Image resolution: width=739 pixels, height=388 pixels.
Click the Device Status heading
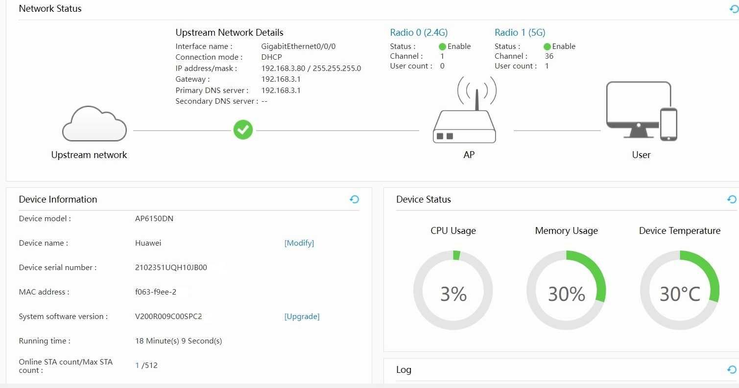coord(424,199)
